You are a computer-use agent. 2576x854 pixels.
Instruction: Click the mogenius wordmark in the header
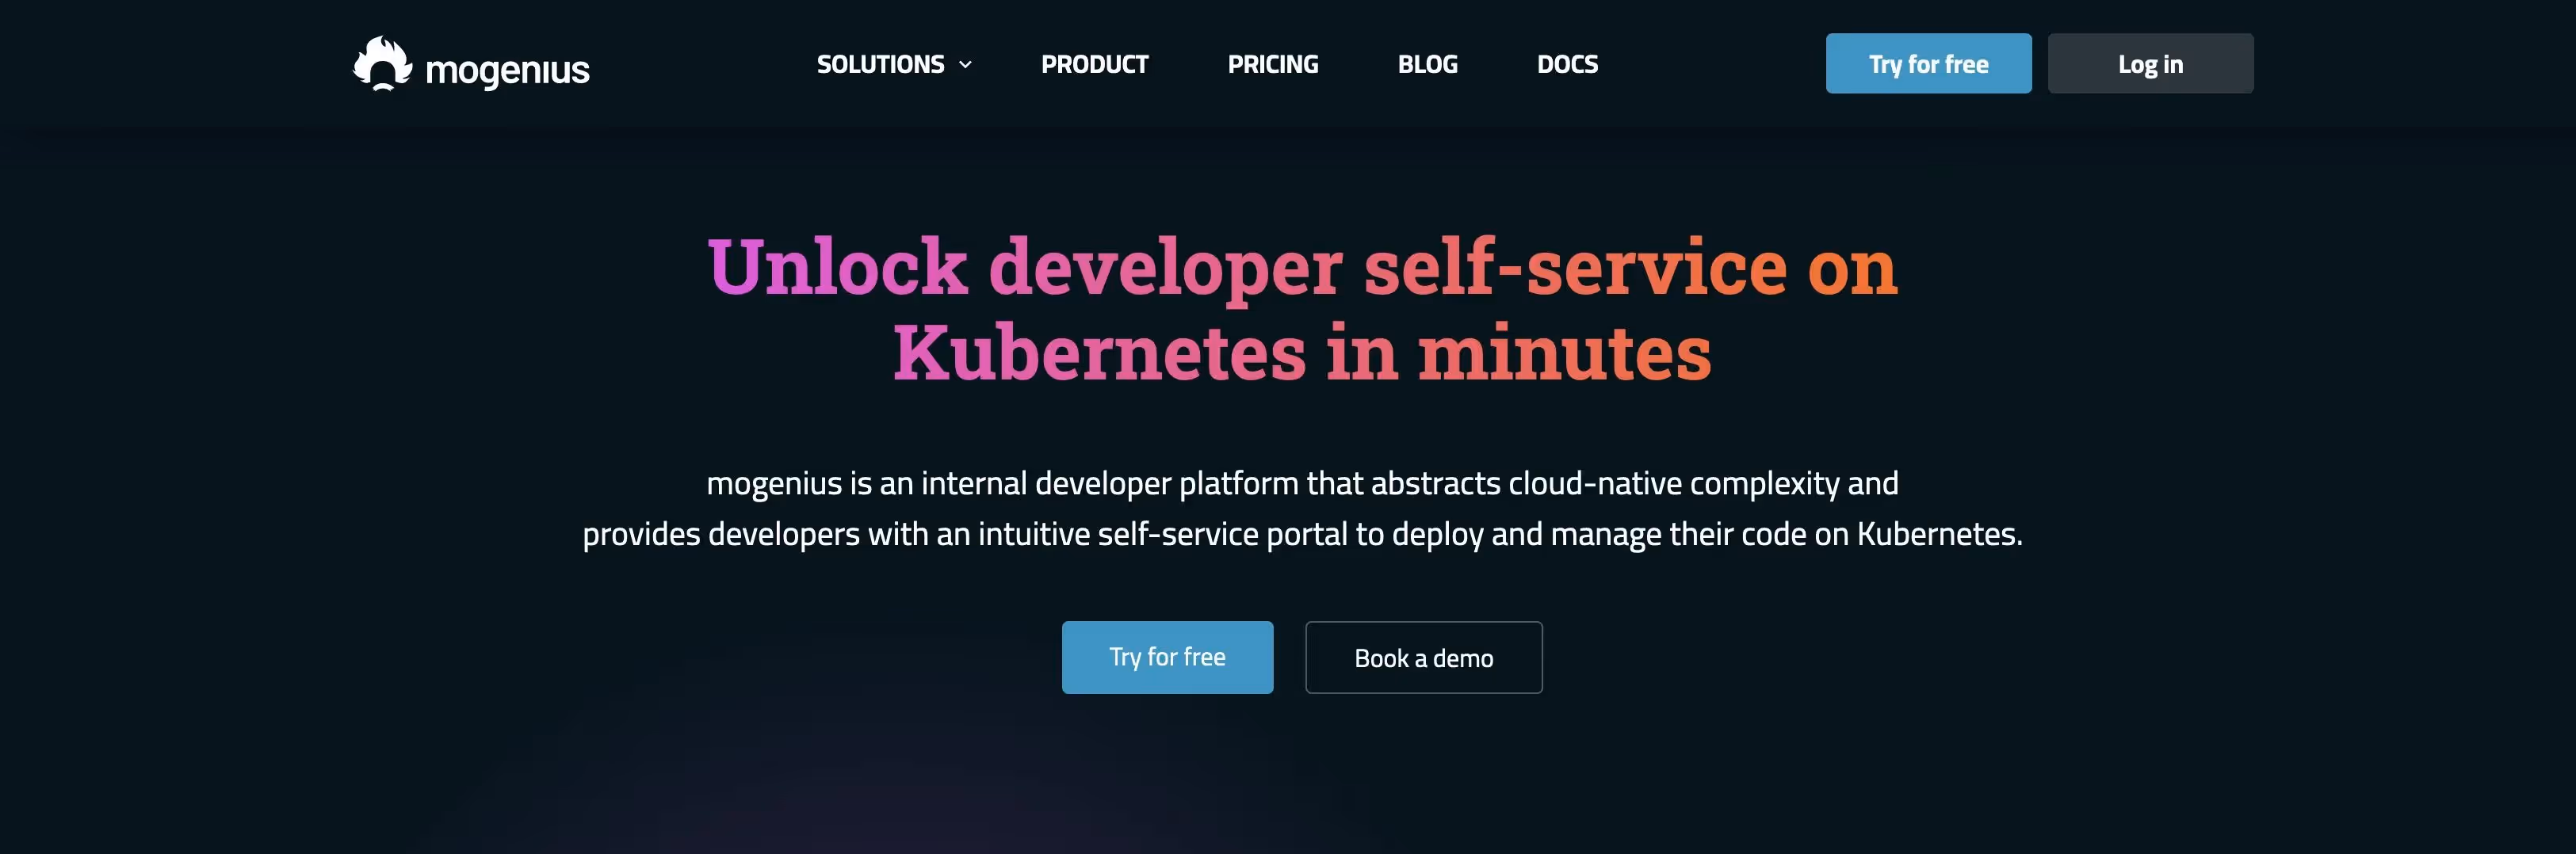tap(507, 70)
